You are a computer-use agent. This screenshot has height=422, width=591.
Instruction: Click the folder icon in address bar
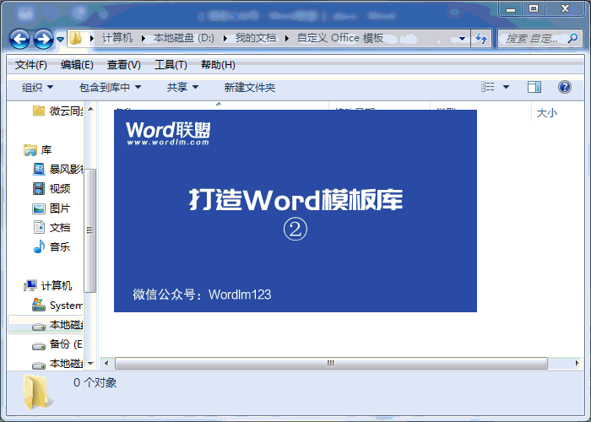coord(76,38)
